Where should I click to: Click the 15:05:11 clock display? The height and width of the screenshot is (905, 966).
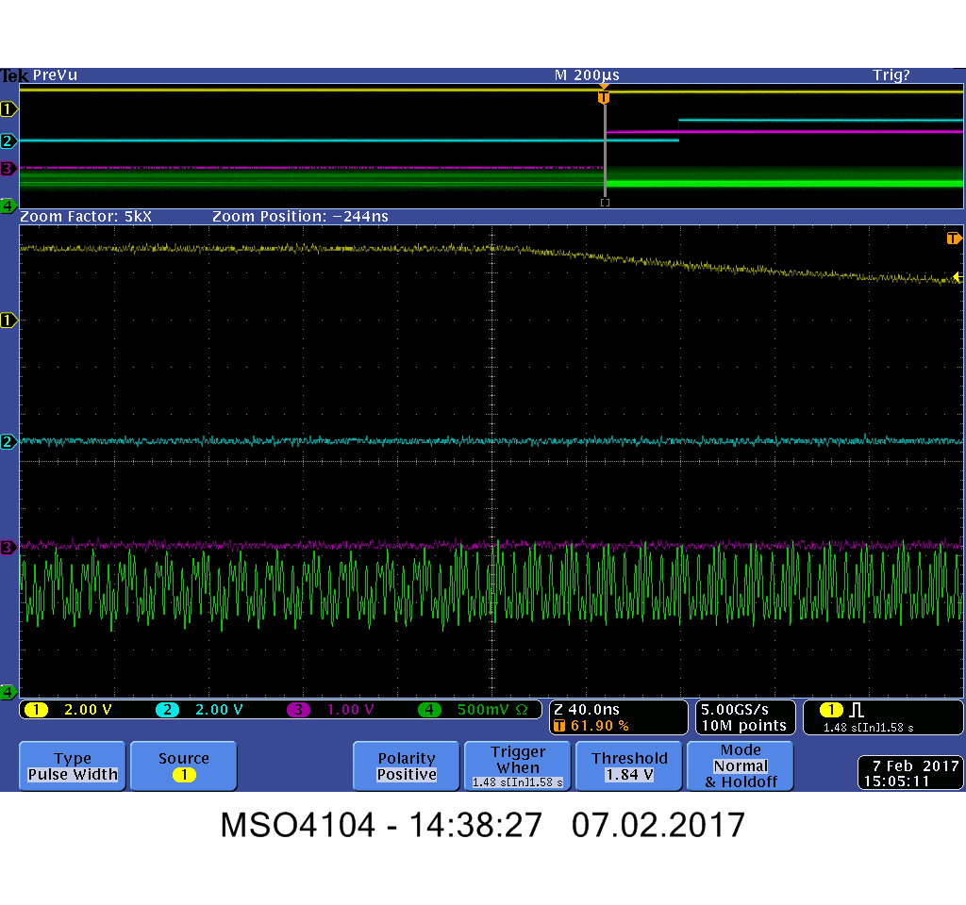(896, 782)
